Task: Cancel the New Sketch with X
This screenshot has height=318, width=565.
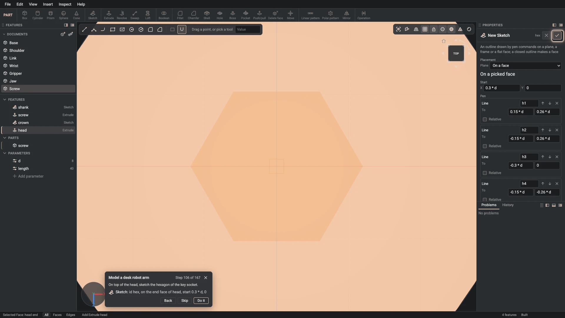Action: tap(546, 35)
